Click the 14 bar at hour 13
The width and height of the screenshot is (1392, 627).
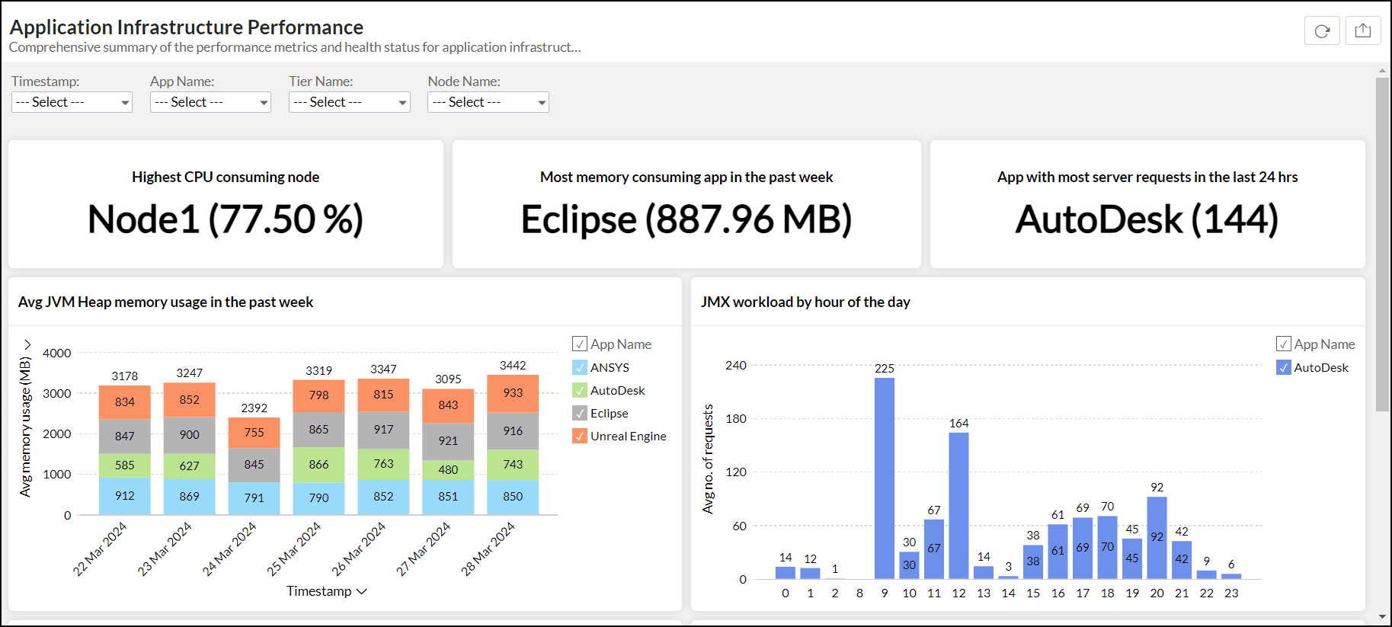point(984,573)
